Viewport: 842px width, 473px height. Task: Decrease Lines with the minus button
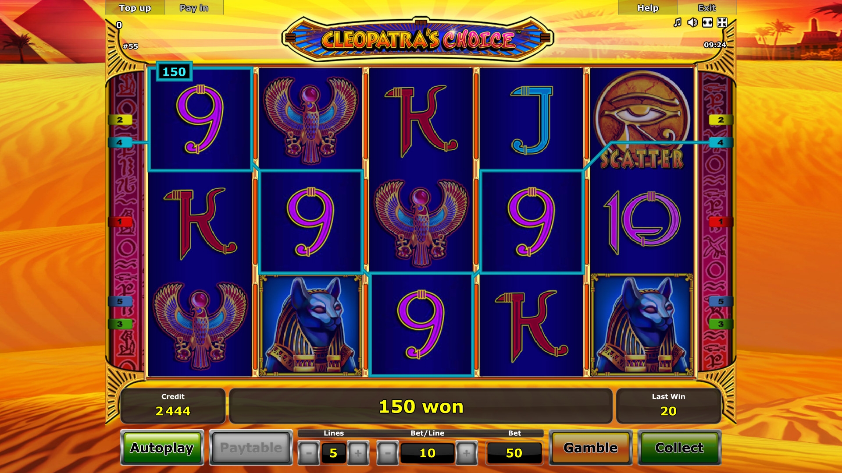tap(309, 453)
